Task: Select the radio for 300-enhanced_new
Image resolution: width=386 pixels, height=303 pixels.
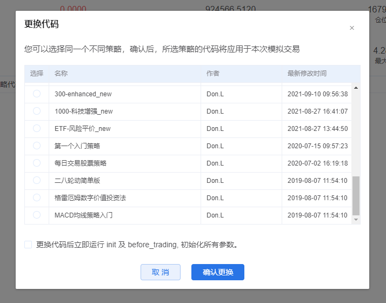Action: (x=37, y=94)
